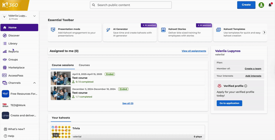The image size is (275, 140).
Task: Switch to the Courses tab
Action: 84,65
